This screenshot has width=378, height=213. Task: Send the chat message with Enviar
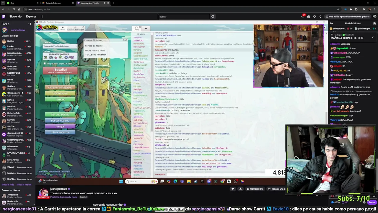pos(372,202)
